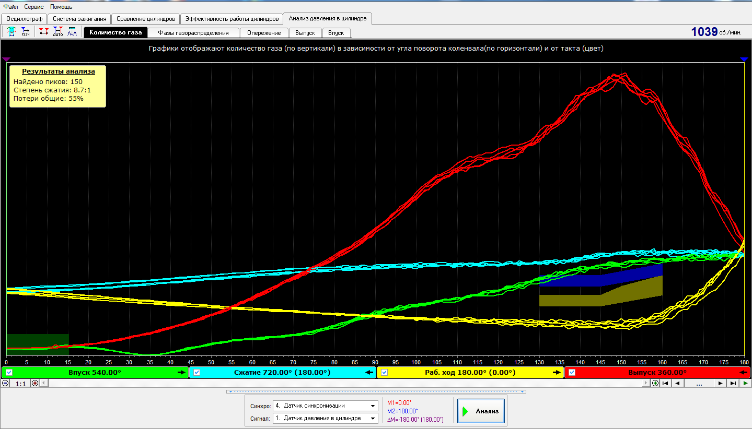The height and width of the screenshot is (429, 752).
Task: Click the purple left marker triangle
Action: (x=6, y=59)
